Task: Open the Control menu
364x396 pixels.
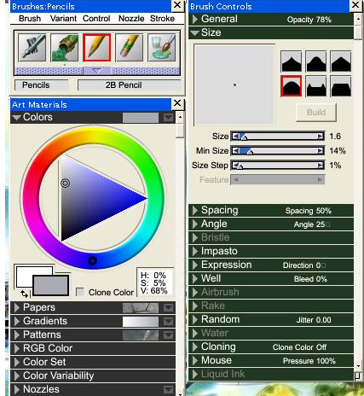Action: 96,19
